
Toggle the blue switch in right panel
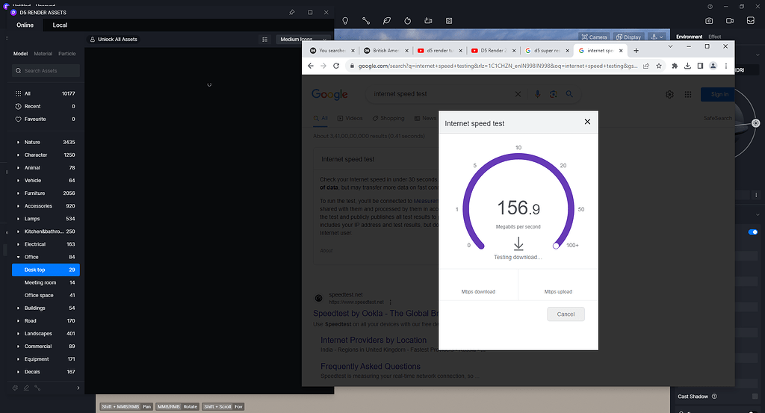coord(752,232)
